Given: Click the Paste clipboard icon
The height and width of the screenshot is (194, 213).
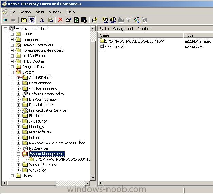Looking at the screenshot, I should click(50, 20).
